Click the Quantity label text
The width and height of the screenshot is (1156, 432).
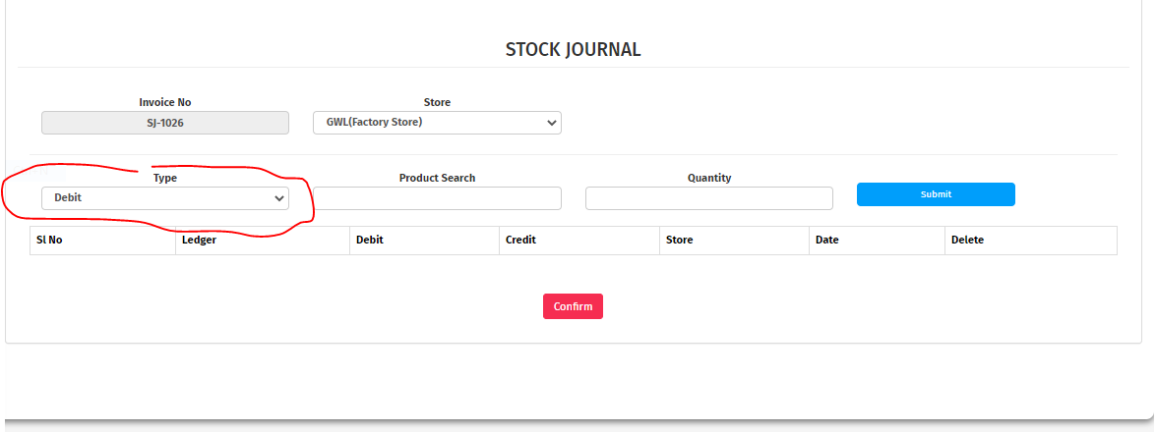(708, 178)
